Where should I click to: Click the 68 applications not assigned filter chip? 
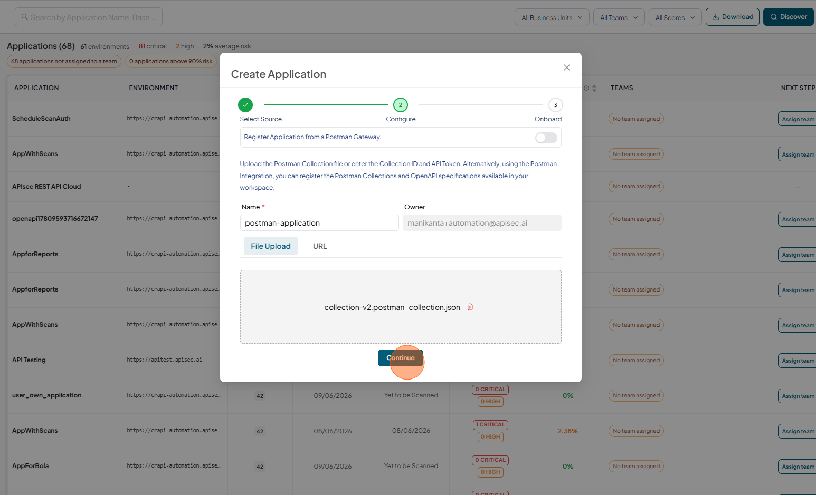pos(64,62)
